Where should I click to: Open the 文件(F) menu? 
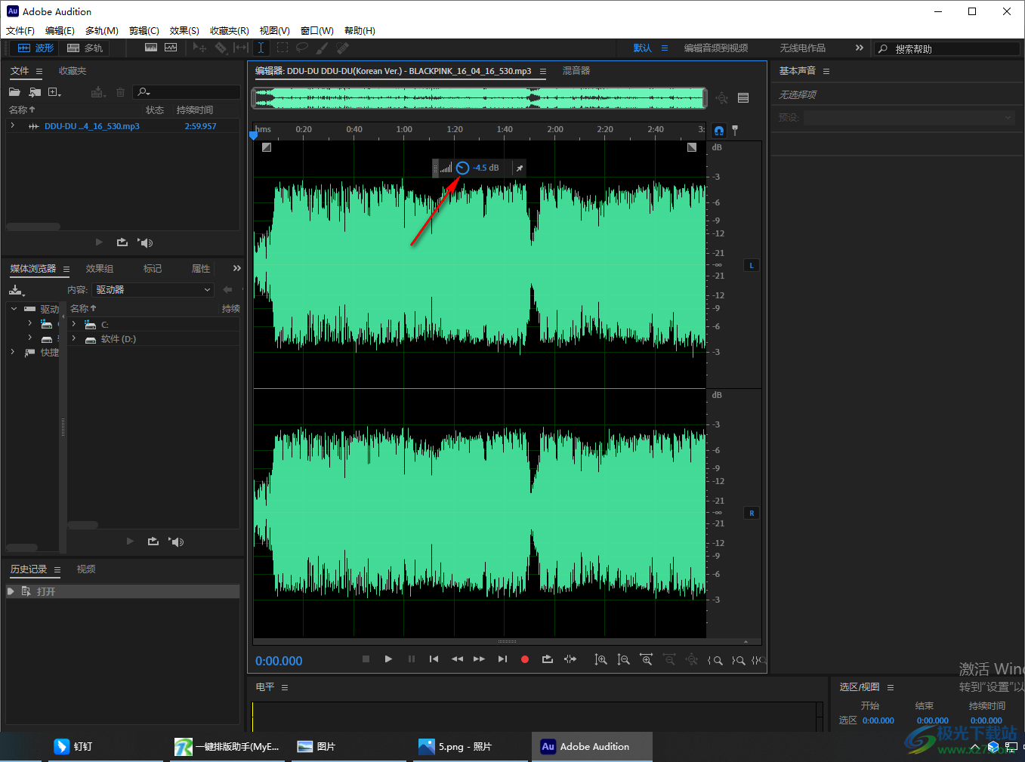coord(20,31)
